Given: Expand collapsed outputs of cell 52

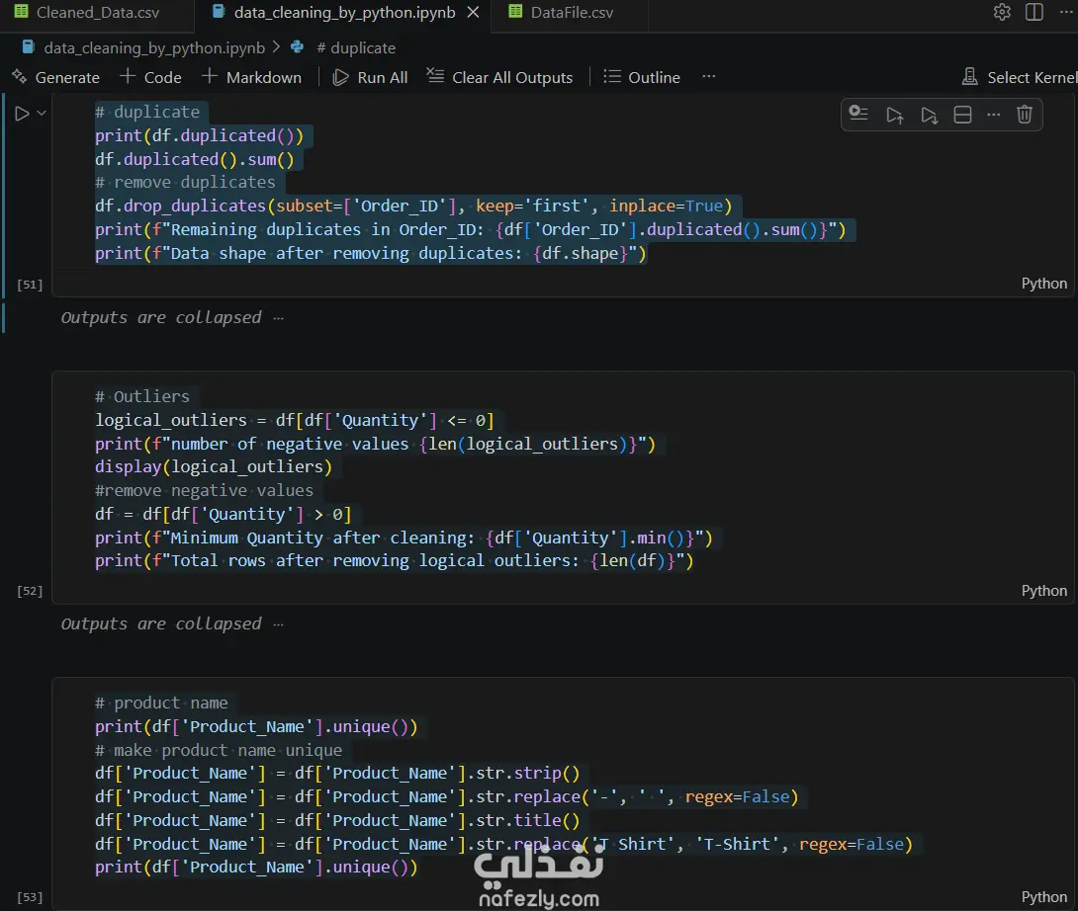Looking at the screenshot, I should [278, 624].
